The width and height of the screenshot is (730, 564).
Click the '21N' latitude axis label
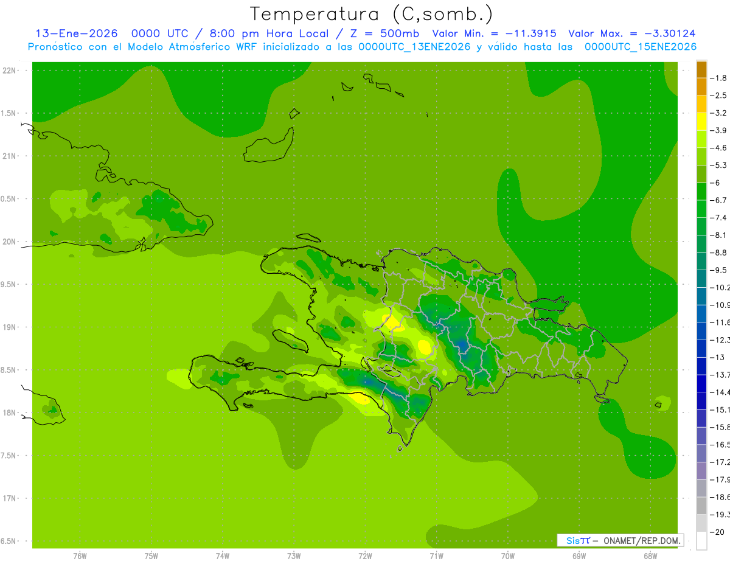(x=9, y=156)
